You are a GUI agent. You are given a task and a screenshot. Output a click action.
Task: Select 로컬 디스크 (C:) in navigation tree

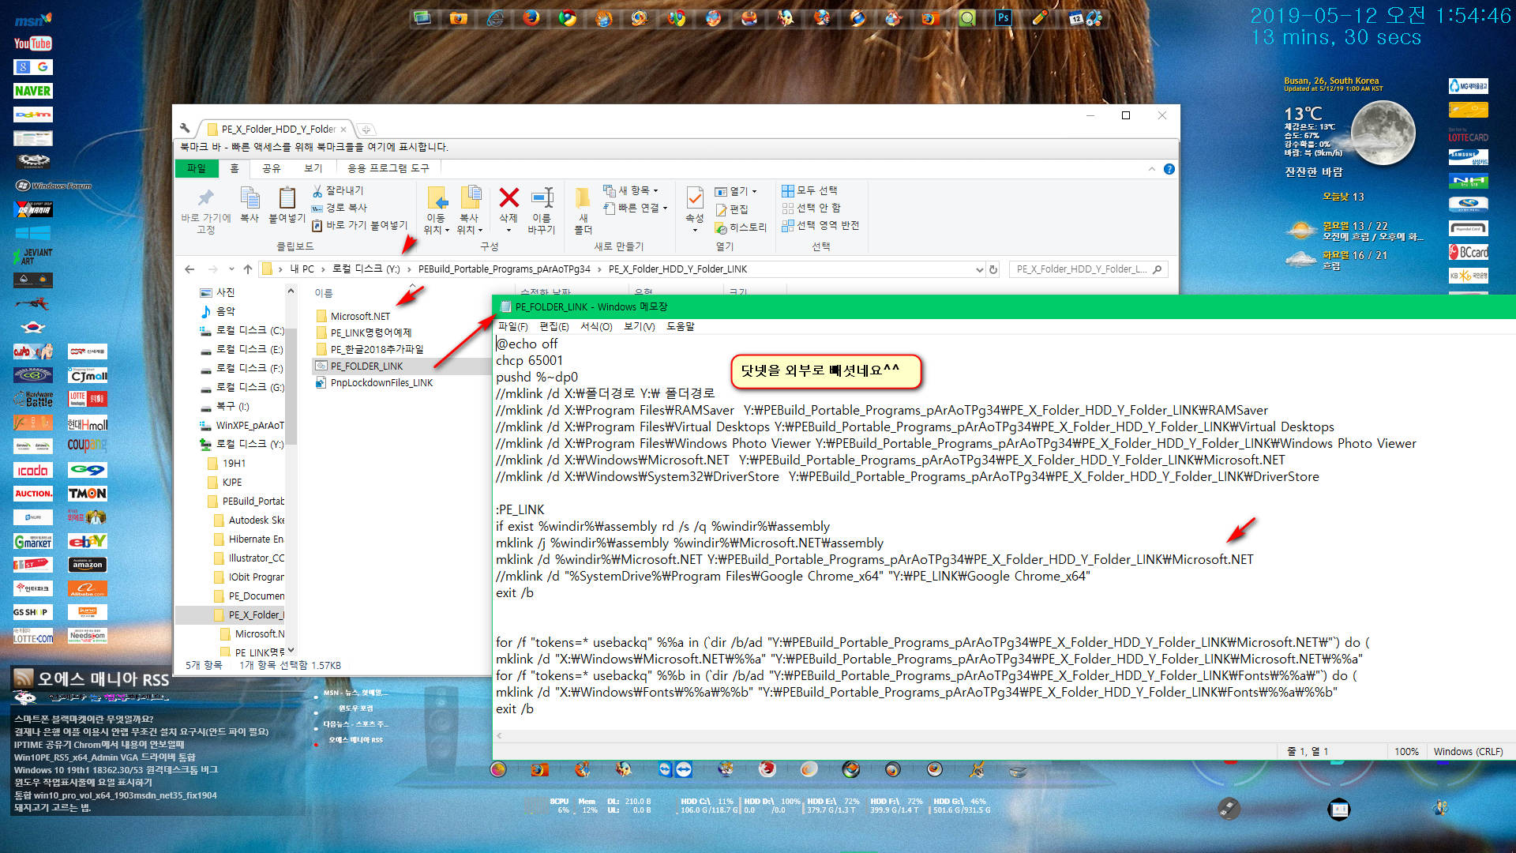click(242, 330)
